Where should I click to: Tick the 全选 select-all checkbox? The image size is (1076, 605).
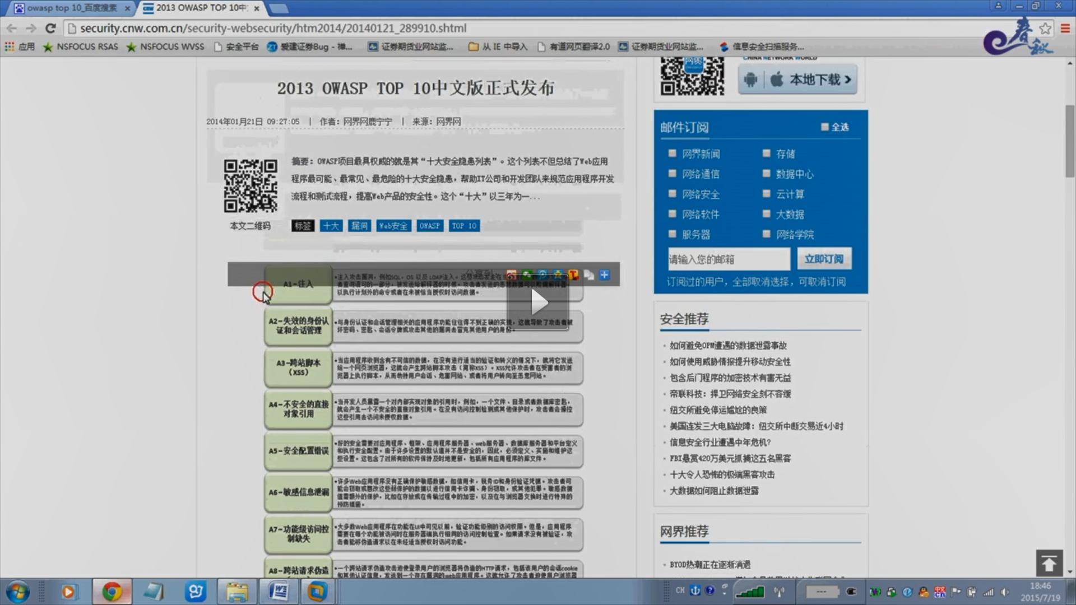pyautogui.click(x=824, y=127)
